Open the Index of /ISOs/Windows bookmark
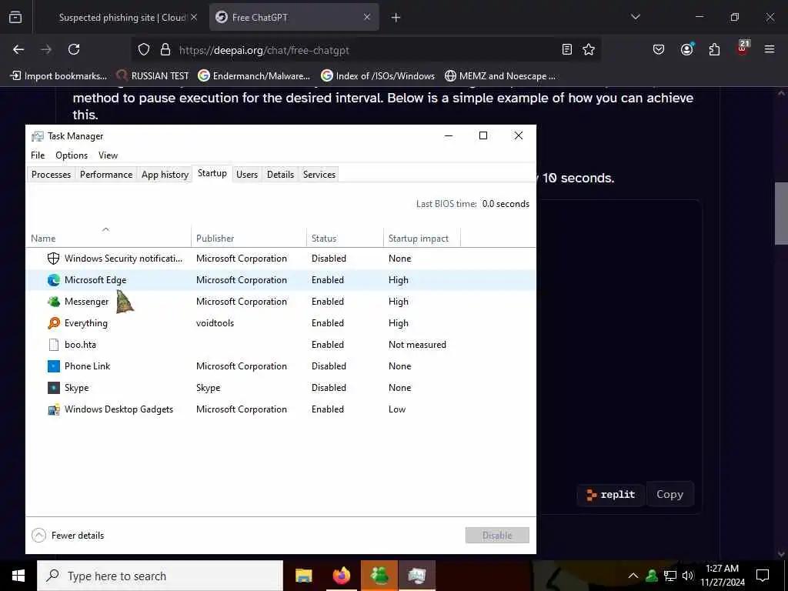This screenshot has height=591, width=788. pyautogui.click(x=378, y=76)
